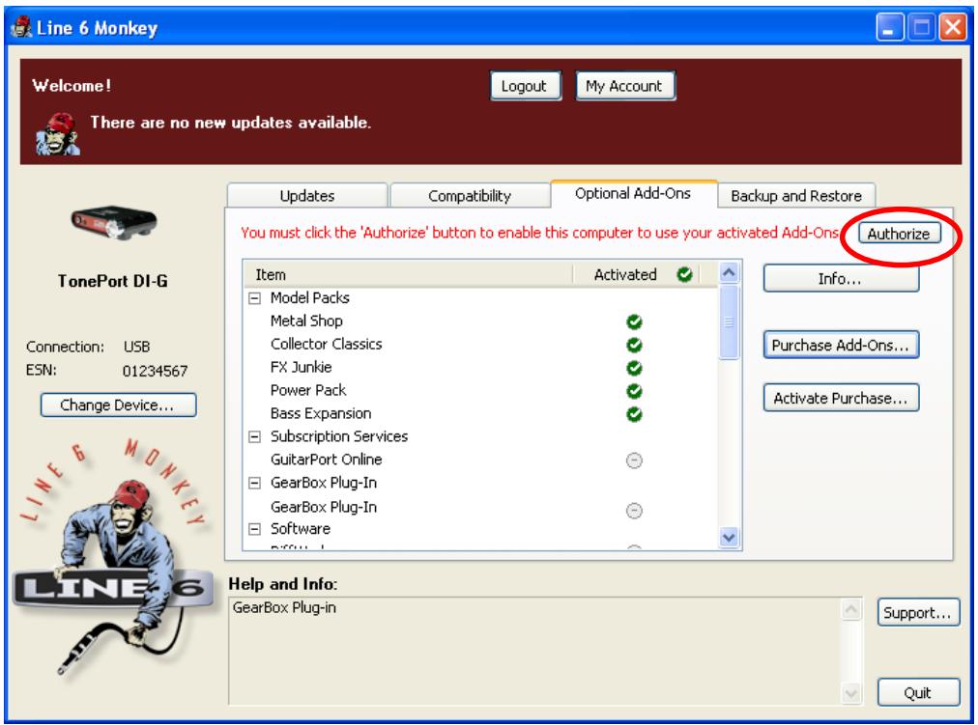Select the Metal Shop item
Viewport: 978px width, 725px height.
[306, 321]
